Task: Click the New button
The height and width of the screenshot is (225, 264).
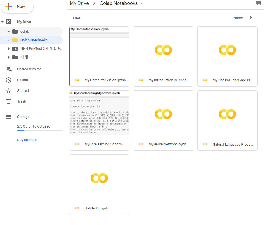Action: 17,7
